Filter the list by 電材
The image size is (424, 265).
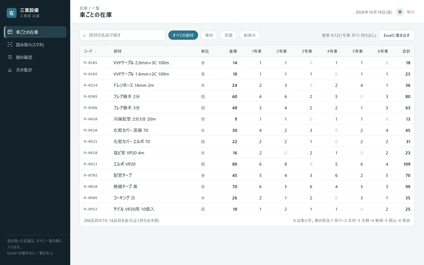pyautogui.click(x=209, y=35)
